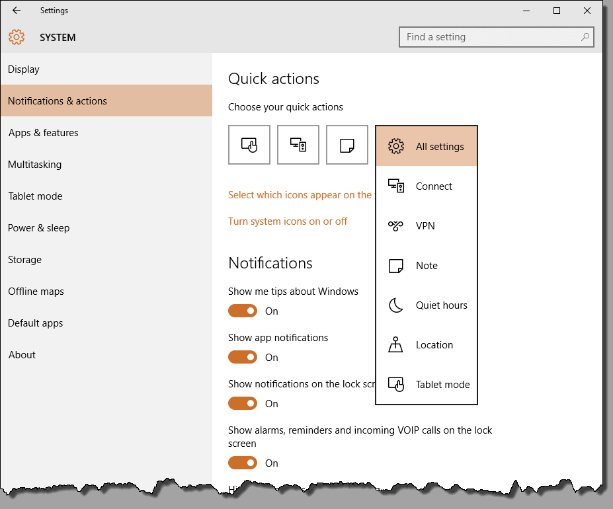Choose All settings in the quick action list
613x509 pixels.
[x=427, y=146]
